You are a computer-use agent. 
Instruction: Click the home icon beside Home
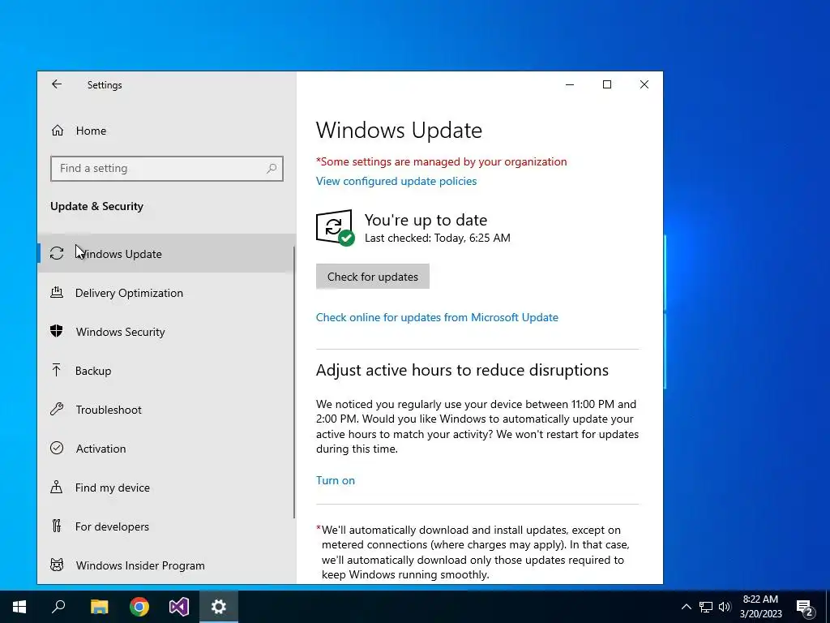(58, 131)
